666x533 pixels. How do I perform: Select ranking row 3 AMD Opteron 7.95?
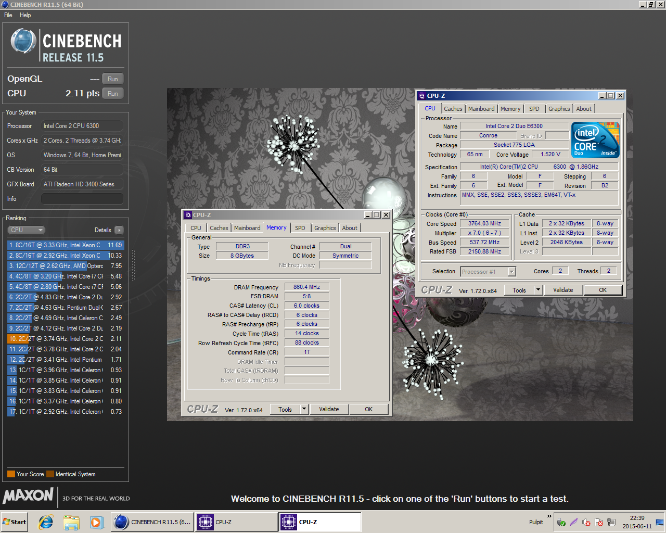click(x=66, y=266)
